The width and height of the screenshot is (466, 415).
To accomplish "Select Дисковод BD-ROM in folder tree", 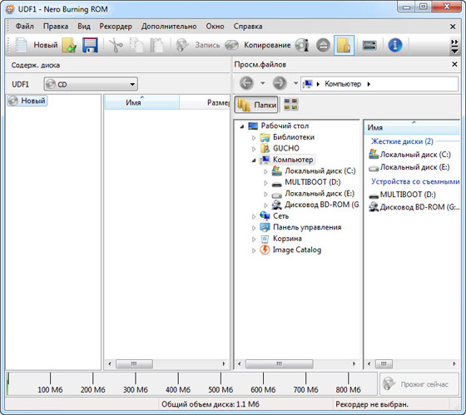I will [x=321, y=205].
